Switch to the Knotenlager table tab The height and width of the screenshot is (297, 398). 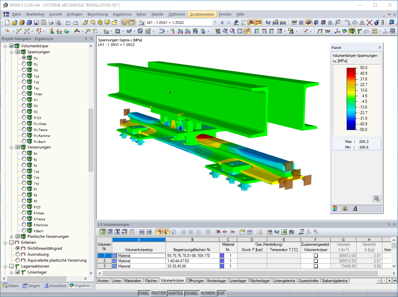[217, 280]
